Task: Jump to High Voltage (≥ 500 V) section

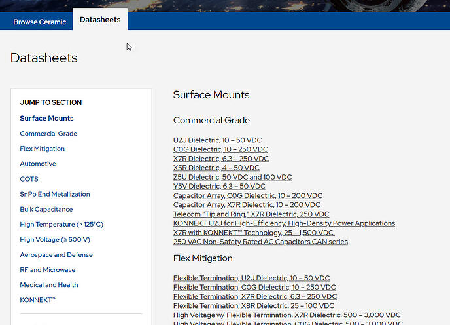Action: tap(55, 240)
